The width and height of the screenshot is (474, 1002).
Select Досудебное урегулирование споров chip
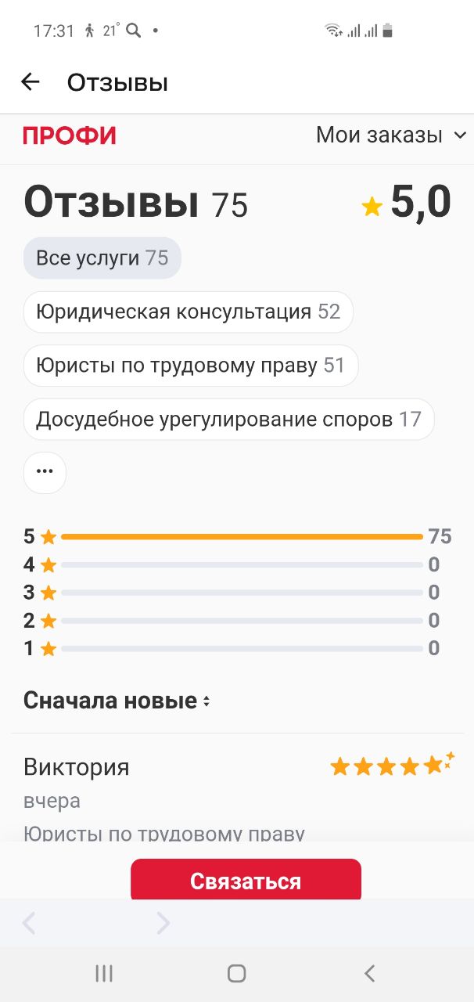click(228, 420)
